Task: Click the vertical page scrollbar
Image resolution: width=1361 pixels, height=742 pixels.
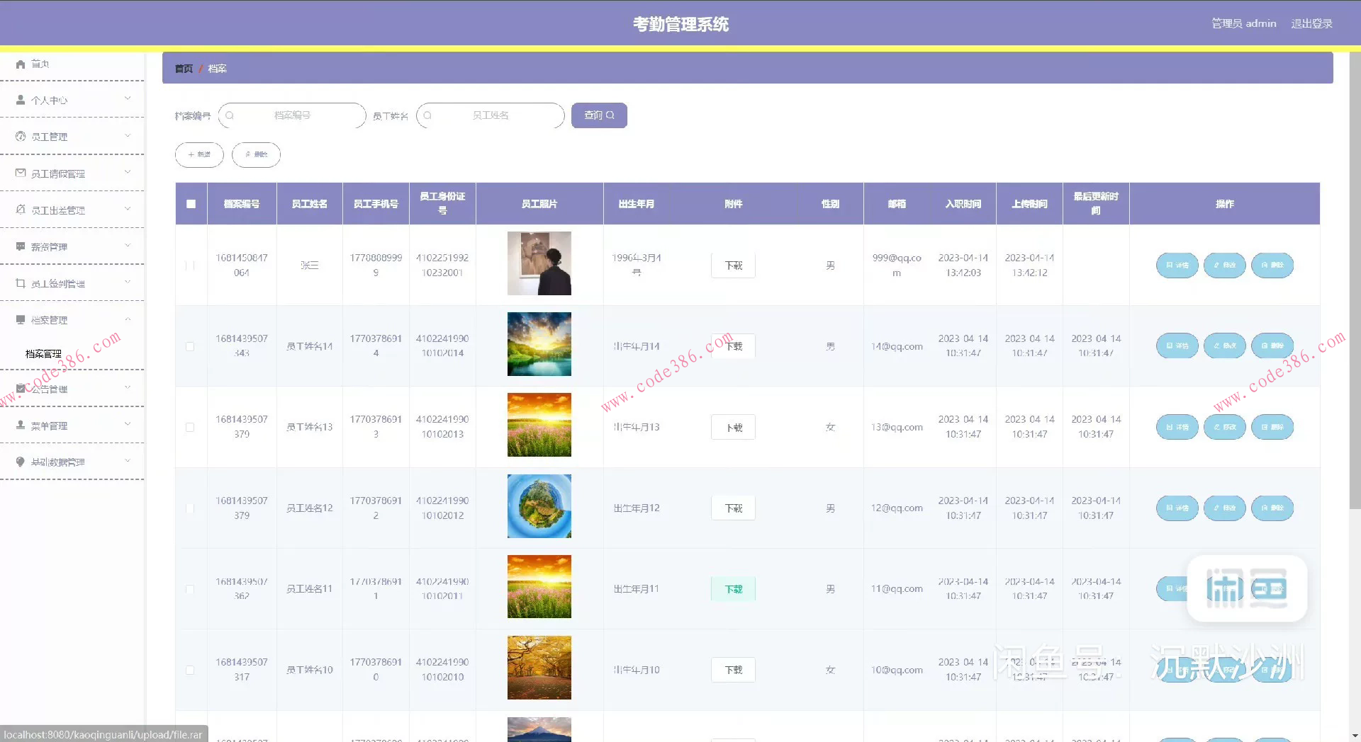Action: pos(1354,283)
